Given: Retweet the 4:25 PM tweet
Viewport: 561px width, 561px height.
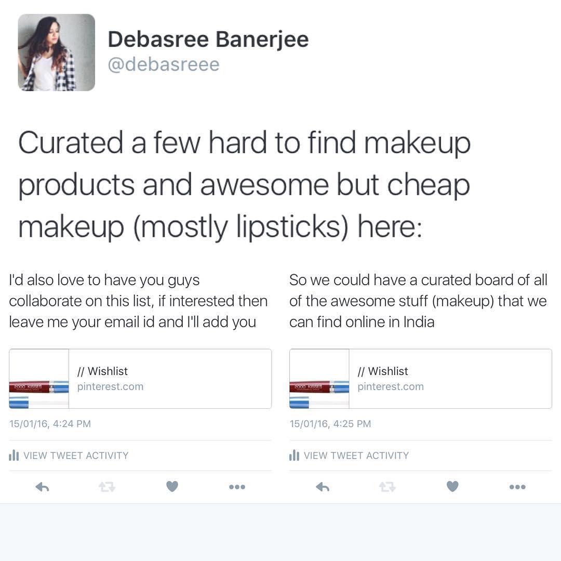Looking at the screenshot, I should pyautogui.click(x=388, y=487).
